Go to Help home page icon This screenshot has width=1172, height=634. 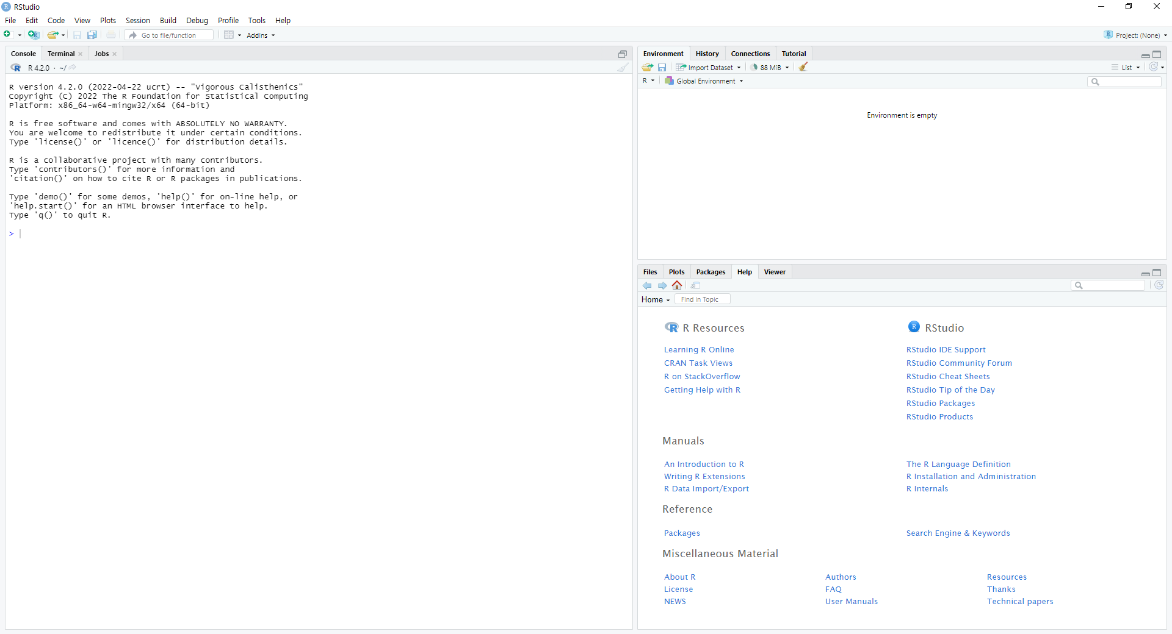[677, 285]
